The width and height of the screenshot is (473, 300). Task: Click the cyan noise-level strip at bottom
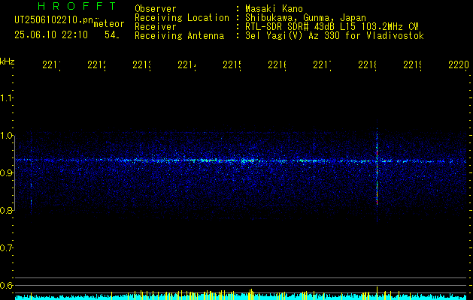coord(241,297)
